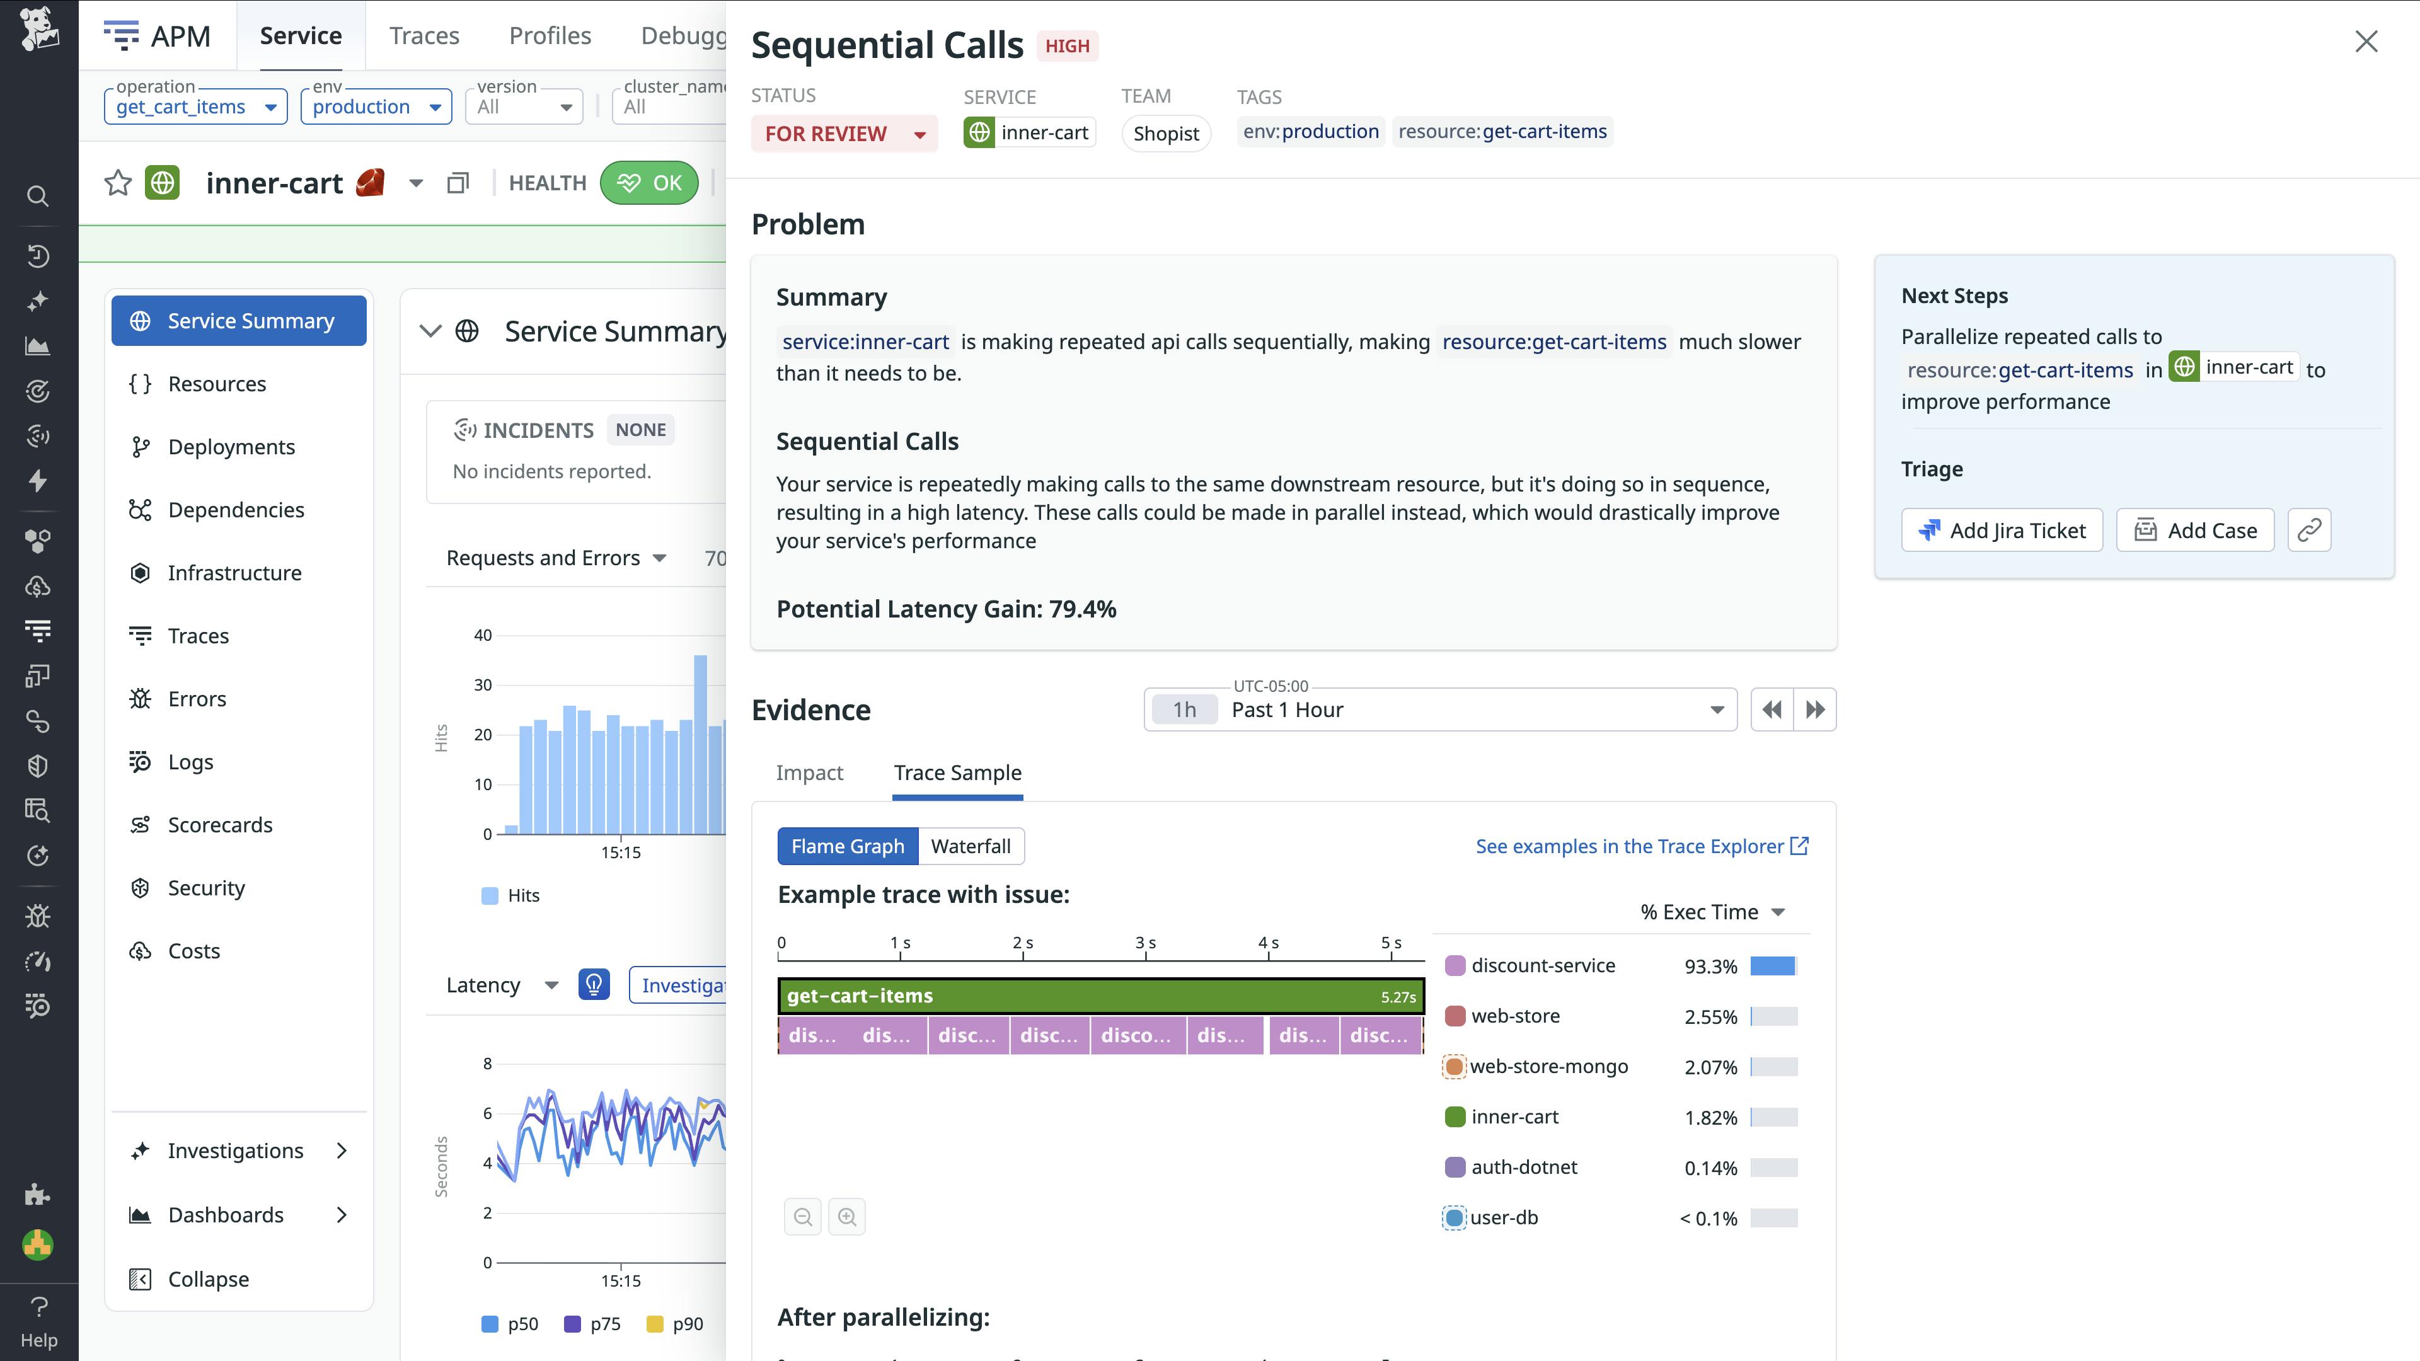Copy the inner-cart service name with the copy icon
This screenshot has width=2420, height=1361.
click(458, 182)
